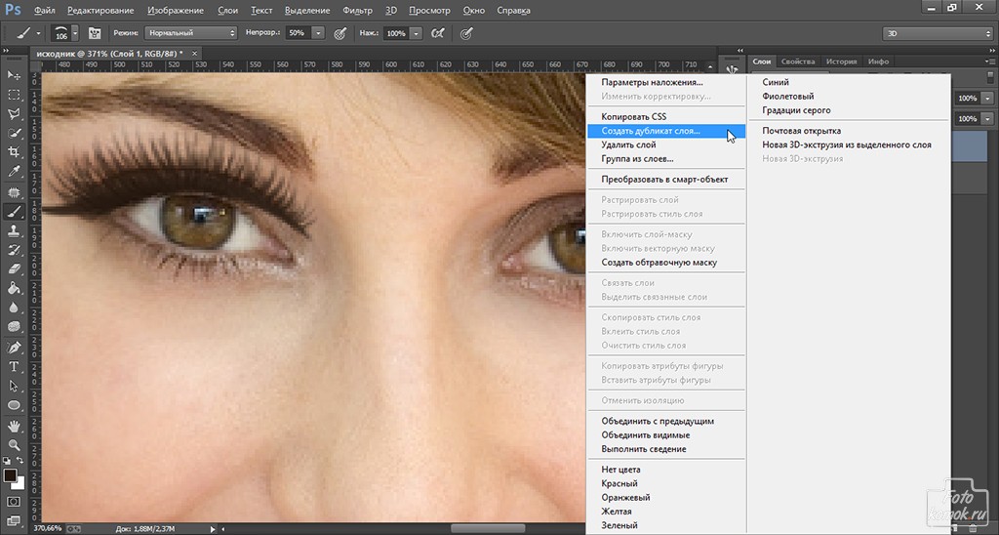The width and height of the screenshot is (999, 535).
Task: Switch to the История tab
Action: pyautogui.click(x=842, y=62)
